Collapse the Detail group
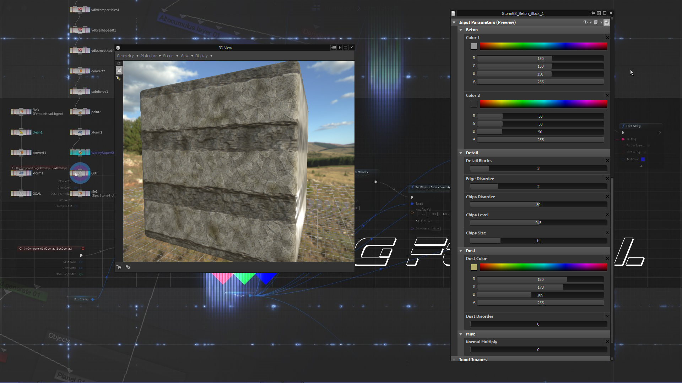 (461, 153)
